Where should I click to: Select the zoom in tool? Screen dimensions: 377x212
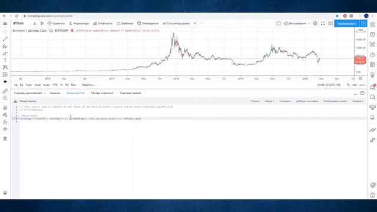pos(5,98)
